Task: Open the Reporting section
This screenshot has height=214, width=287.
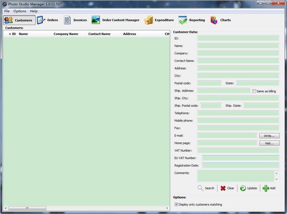Action: click(192, 20)
